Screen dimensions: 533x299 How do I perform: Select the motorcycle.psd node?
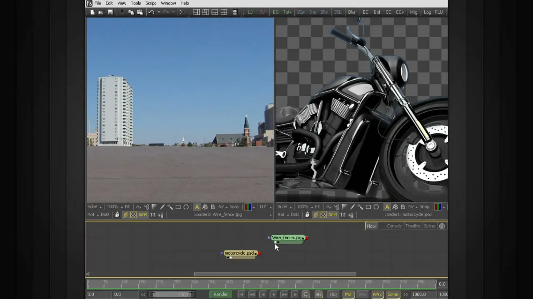click(x=239, y=253)
